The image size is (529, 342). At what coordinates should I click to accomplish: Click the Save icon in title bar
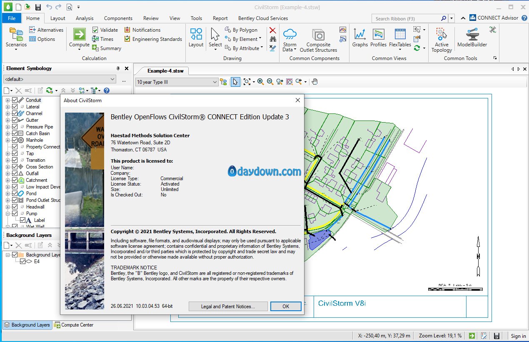coord(38,7)
